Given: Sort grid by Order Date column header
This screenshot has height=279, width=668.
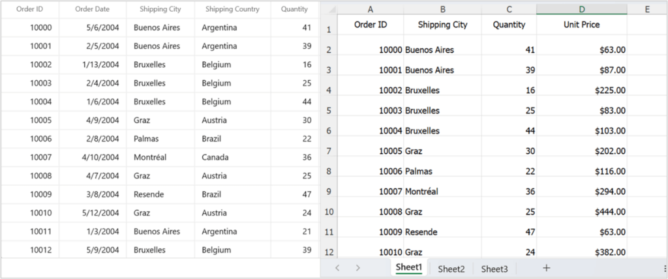Looking at the screenshot, I should (92, 9).
